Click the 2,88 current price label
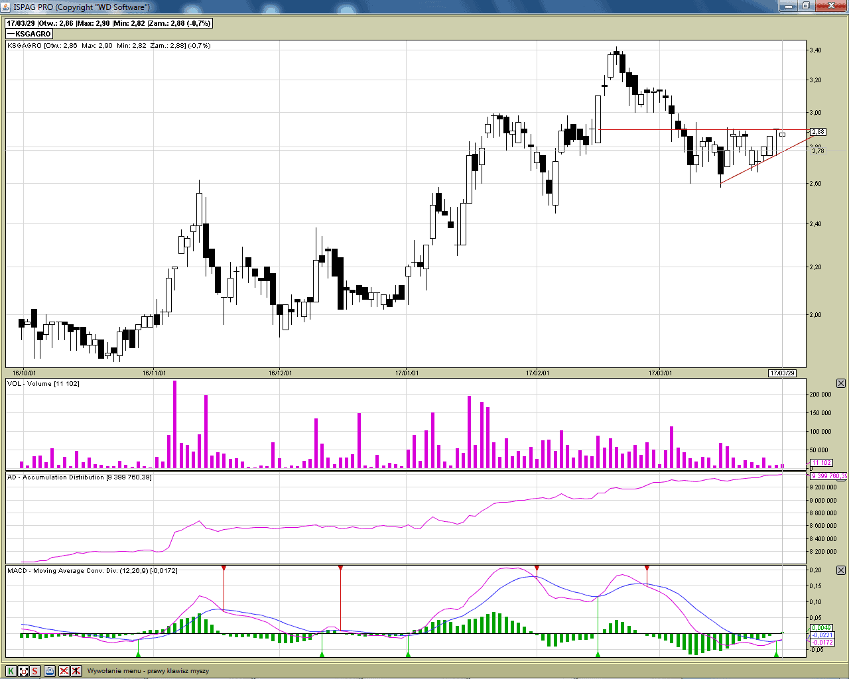Viewport: 849px width, 679px height. 818,132
